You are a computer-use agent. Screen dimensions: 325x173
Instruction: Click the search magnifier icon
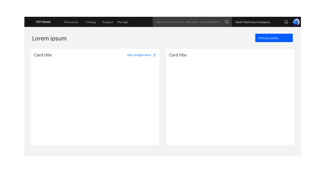point(227,22)
